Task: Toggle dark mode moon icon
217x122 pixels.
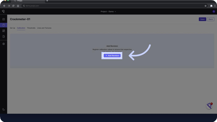Action: (4, 109)
